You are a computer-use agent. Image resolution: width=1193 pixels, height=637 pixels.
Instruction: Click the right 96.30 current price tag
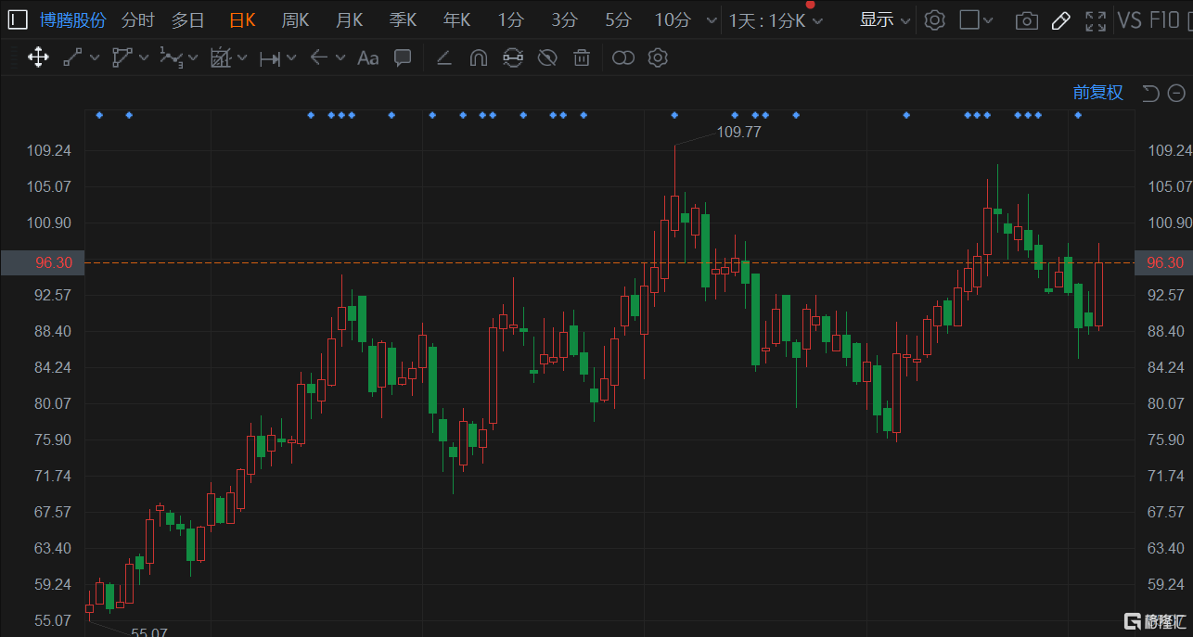click(1165, 263)
